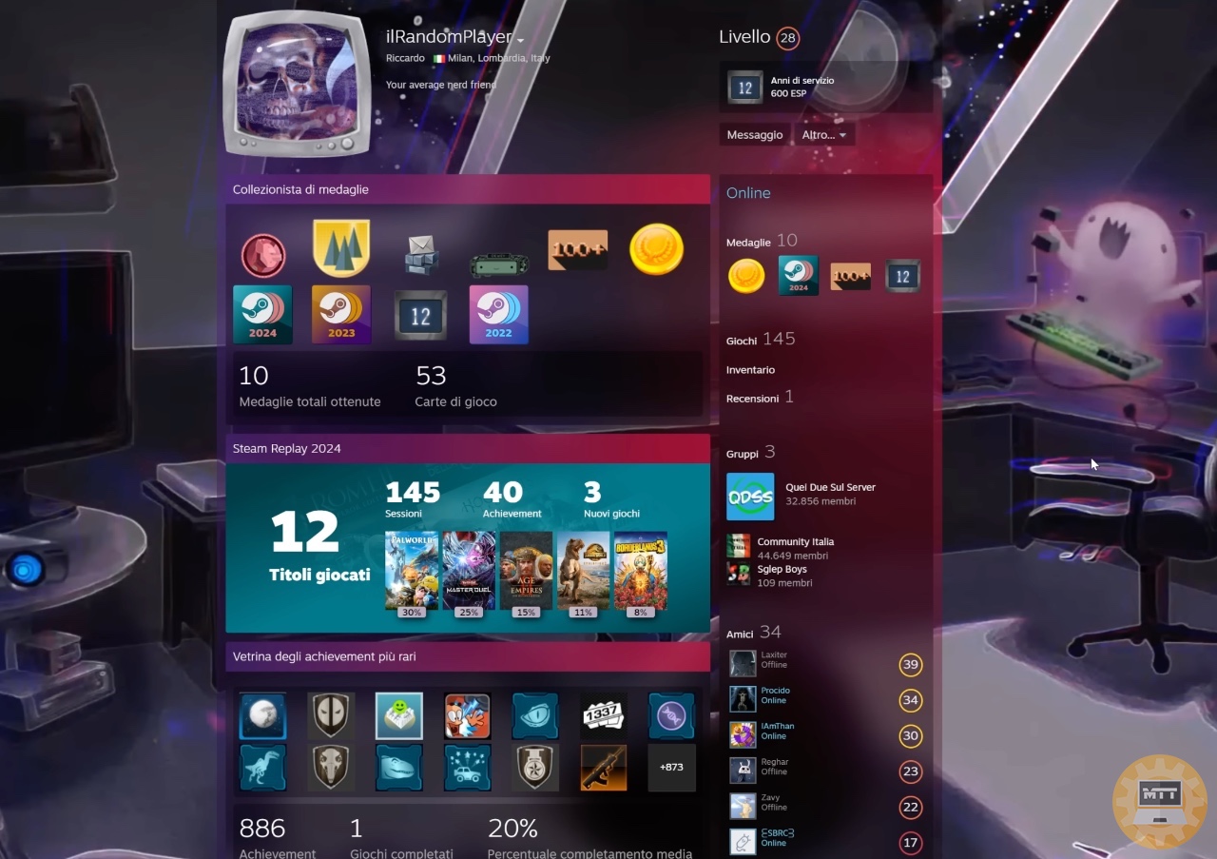Open the Giochi games list link

(x=742, y=341)
